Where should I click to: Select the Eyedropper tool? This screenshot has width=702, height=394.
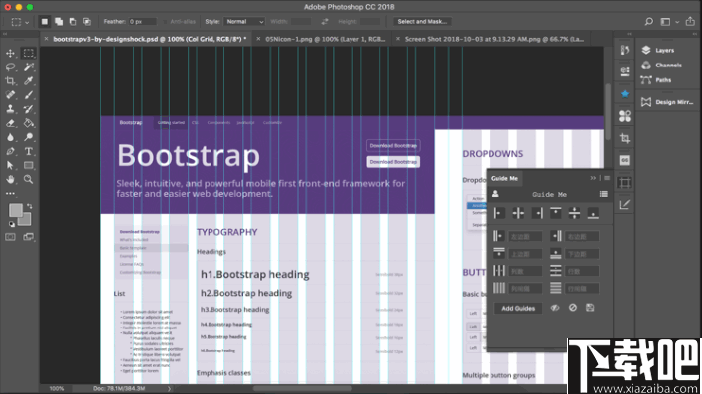pyautogui.click(x=28, y=81)
